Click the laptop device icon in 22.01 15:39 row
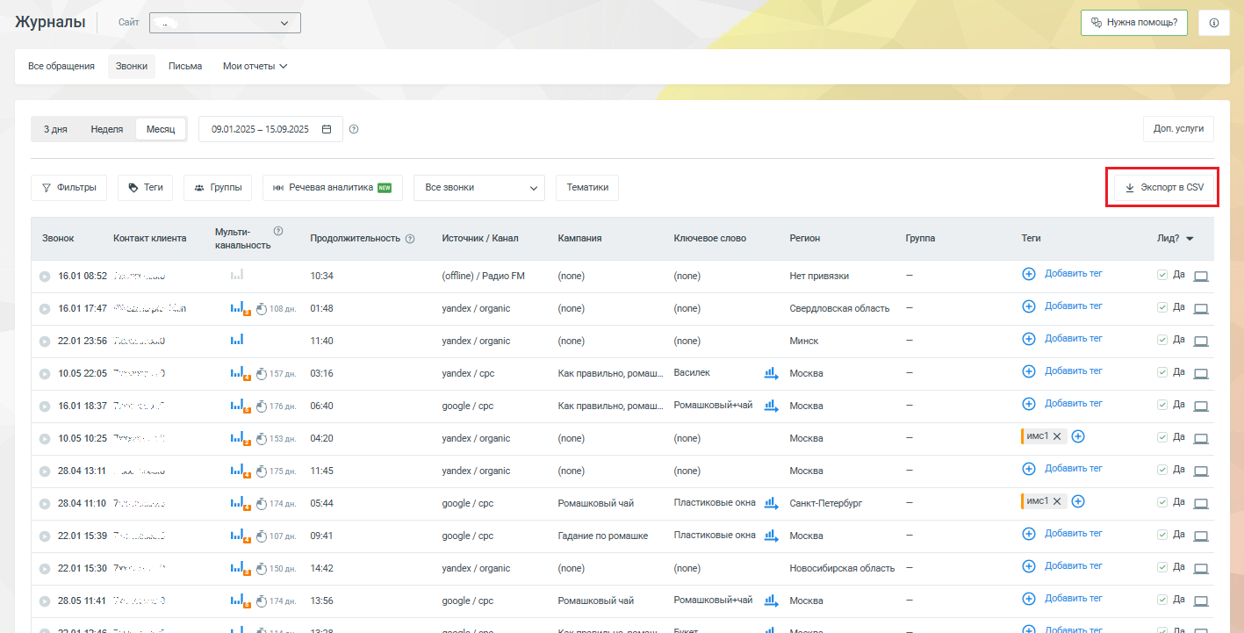Image resolution: width=1244 pixels, height=633 pixels. pos(1201,536)
